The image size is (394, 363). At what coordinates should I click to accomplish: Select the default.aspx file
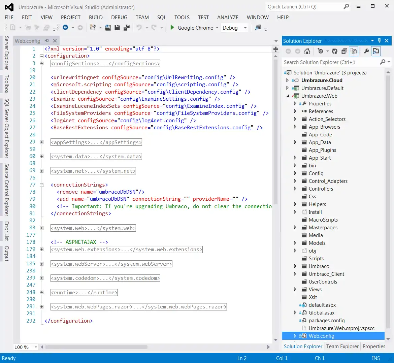click(322, 305)
